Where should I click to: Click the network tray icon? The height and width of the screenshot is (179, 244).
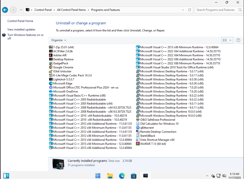[x=218, y=176]
